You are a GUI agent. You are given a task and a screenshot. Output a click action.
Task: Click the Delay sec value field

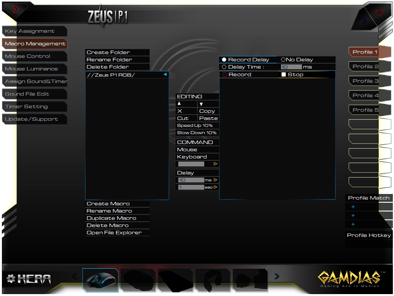tap(191, 187)
